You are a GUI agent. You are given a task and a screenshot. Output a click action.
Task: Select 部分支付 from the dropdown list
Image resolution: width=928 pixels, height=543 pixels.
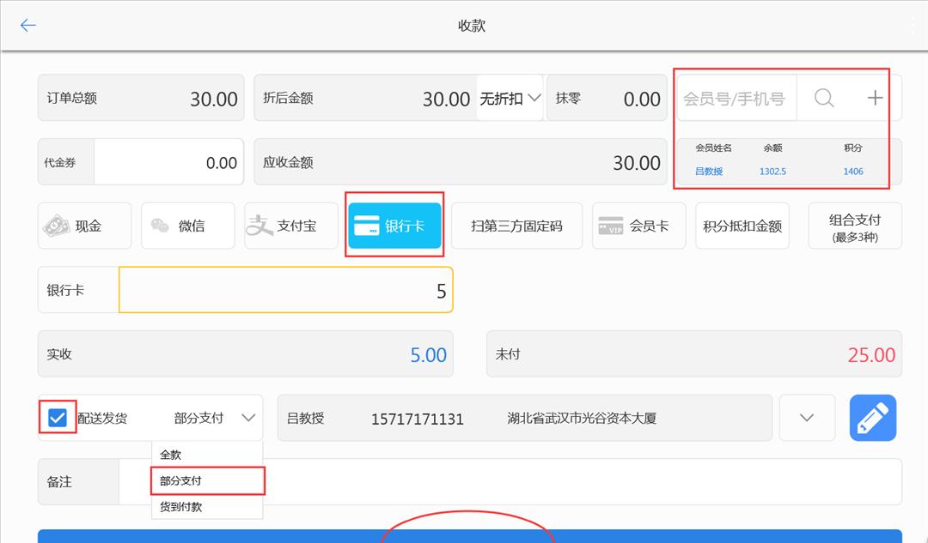[207, 480]
